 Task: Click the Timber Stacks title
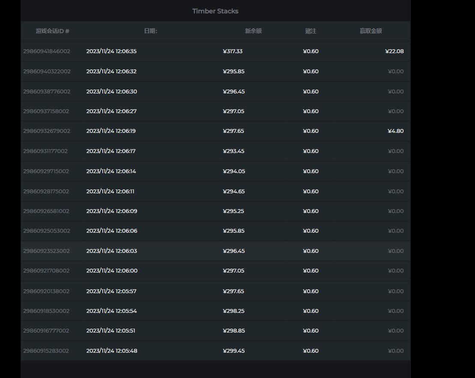tap(215, 11)
